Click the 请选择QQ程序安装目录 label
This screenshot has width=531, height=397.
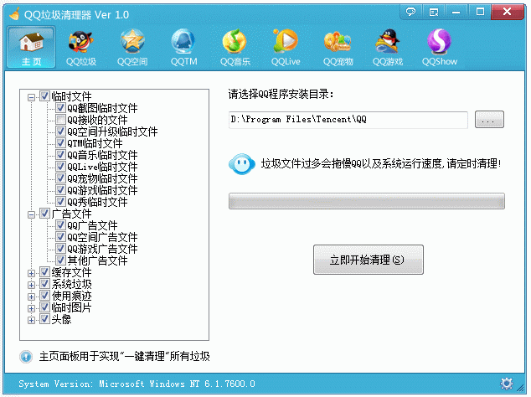point(281,94)
